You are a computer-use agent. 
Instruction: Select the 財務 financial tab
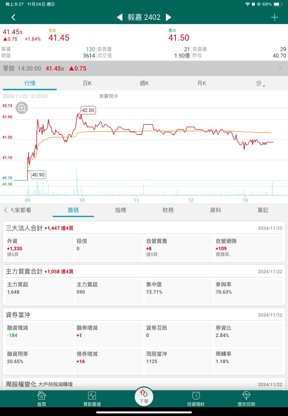pos(168,210)
